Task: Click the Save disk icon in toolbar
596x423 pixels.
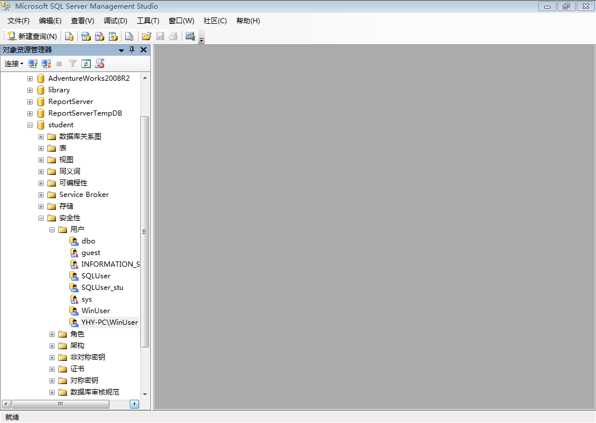Action: [x=160, y=37]
